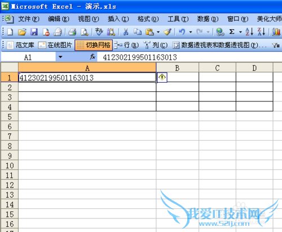This screenshot has width=282, height=232.
Task: Click the Select All corner box
Action: (10, 68)
